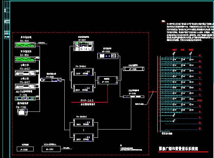Select the RVVP-2x1.5 cable label
214x158 pixels.
(x=87, y=101)
